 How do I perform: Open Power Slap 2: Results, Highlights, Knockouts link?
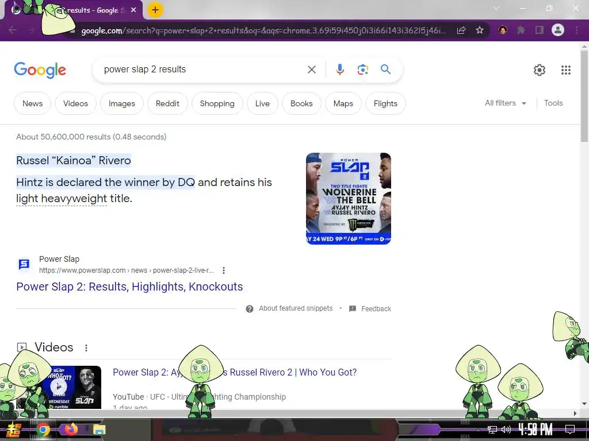tap(129, 287)
